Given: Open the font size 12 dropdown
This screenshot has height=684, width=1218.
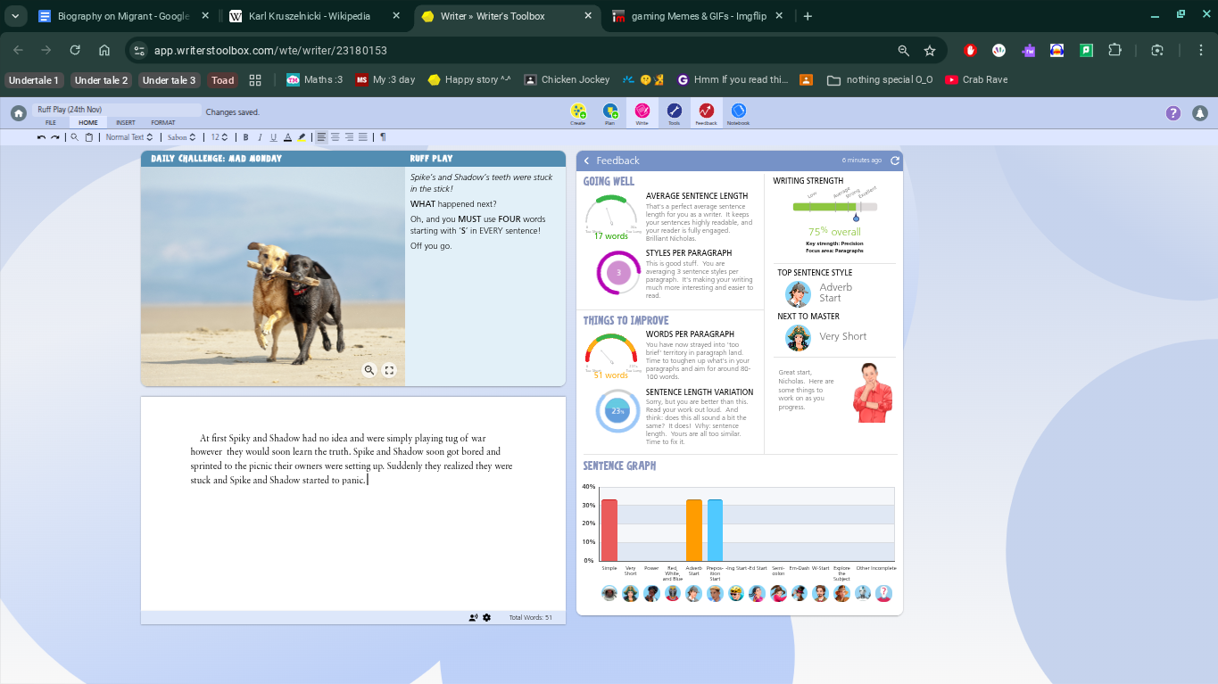Looking at the screenshot, I should click(220, 137).
